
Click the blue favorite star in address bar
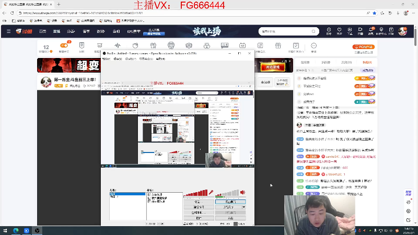point(375,13)
